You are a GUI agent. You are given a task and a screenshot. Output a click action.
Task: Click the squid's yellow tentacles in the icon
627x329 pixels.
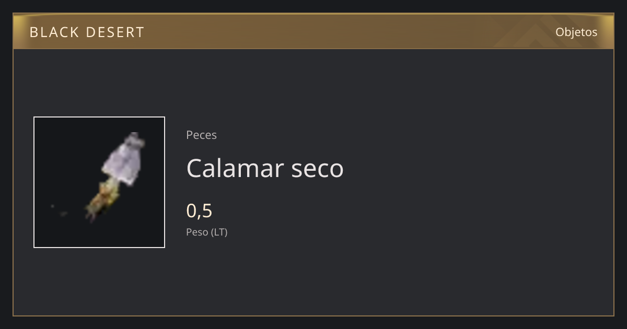(103, 201)
